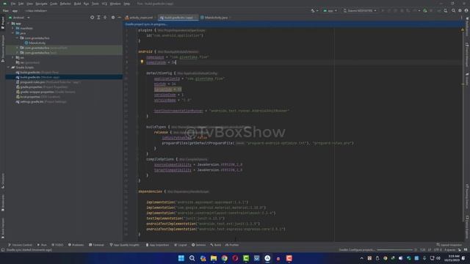Select settings.gradle.kts file
This screenshot has width=470, height=264.
click(x=41, y=102)
